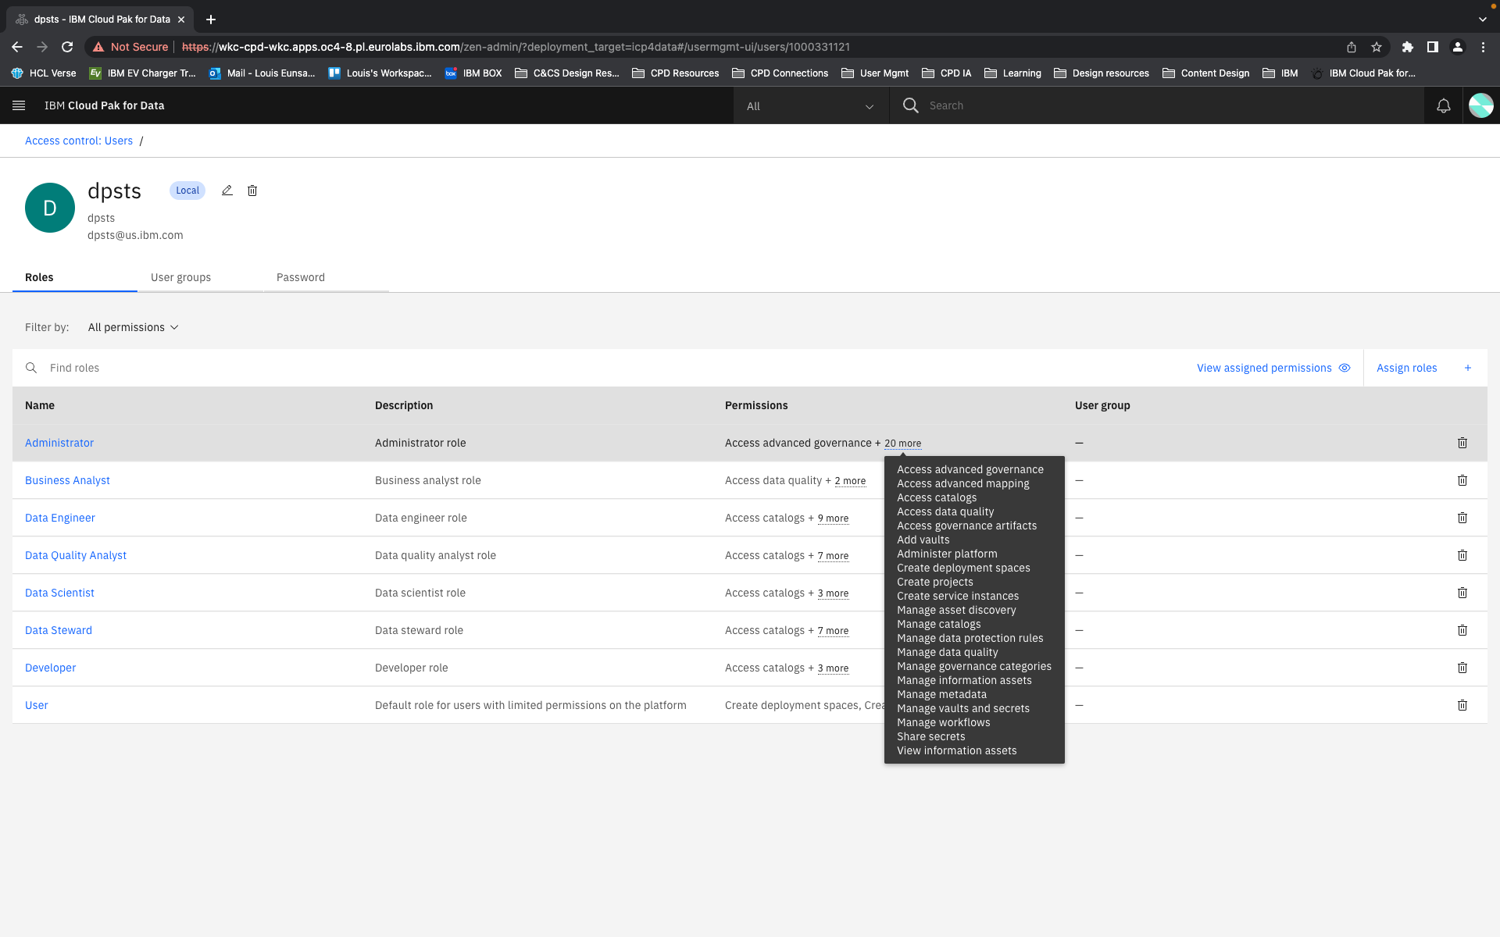Click the browser address bar URL

point(516,47)
